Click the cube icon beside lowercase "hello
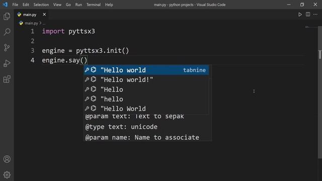This screenshot has width=322, height=181. pyautogui.click(x=94, y=99)
